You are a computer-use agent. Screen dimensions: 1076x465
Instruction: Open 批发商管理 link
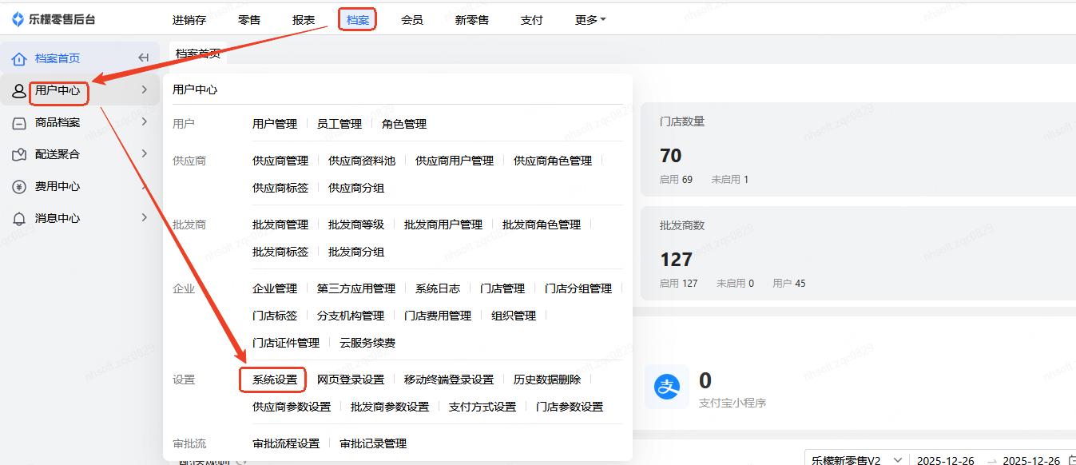coord(280,225)
